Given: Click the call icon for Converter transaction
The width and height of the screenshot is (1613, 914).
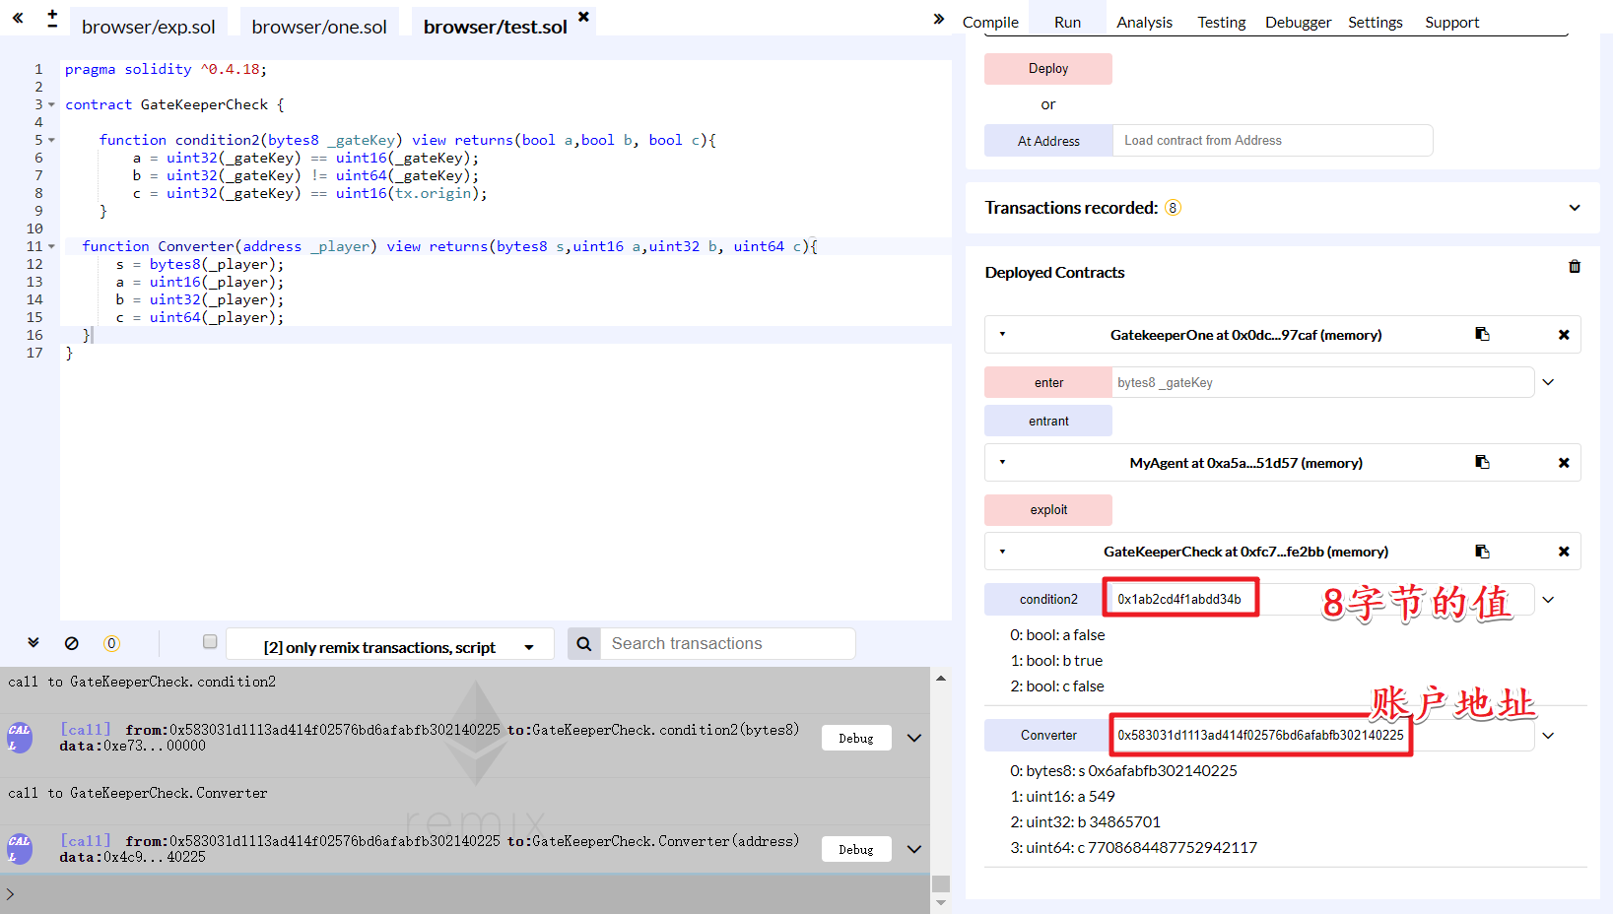Looking at the screenshot, I should [20, 848].
